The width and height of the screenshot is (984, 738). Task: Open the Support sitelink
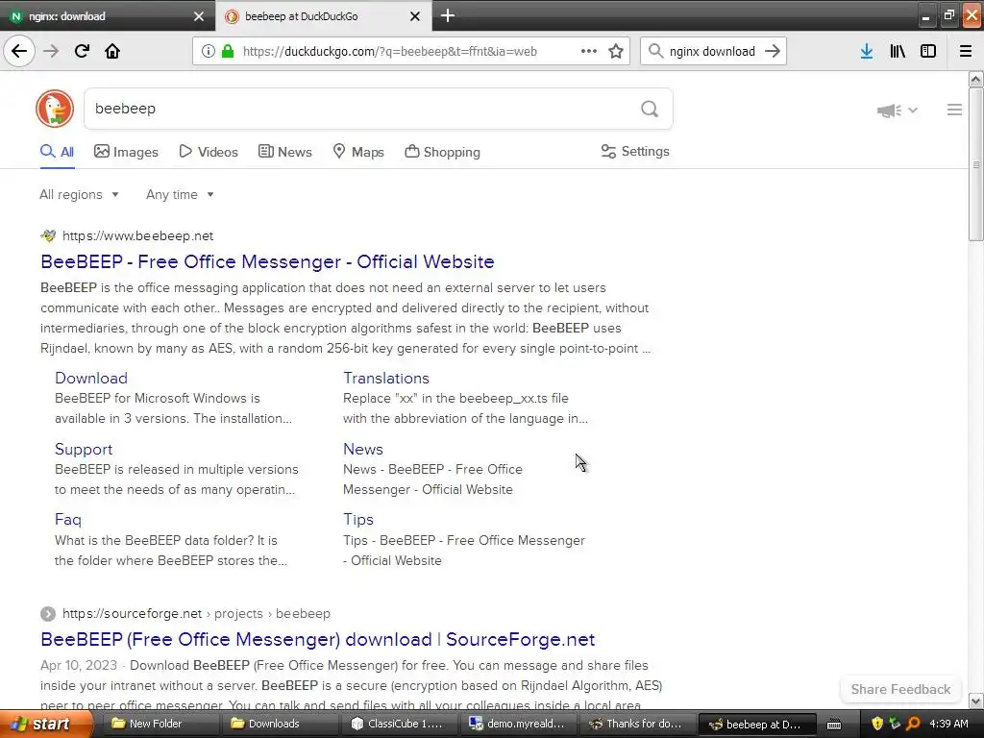[84, 450]
